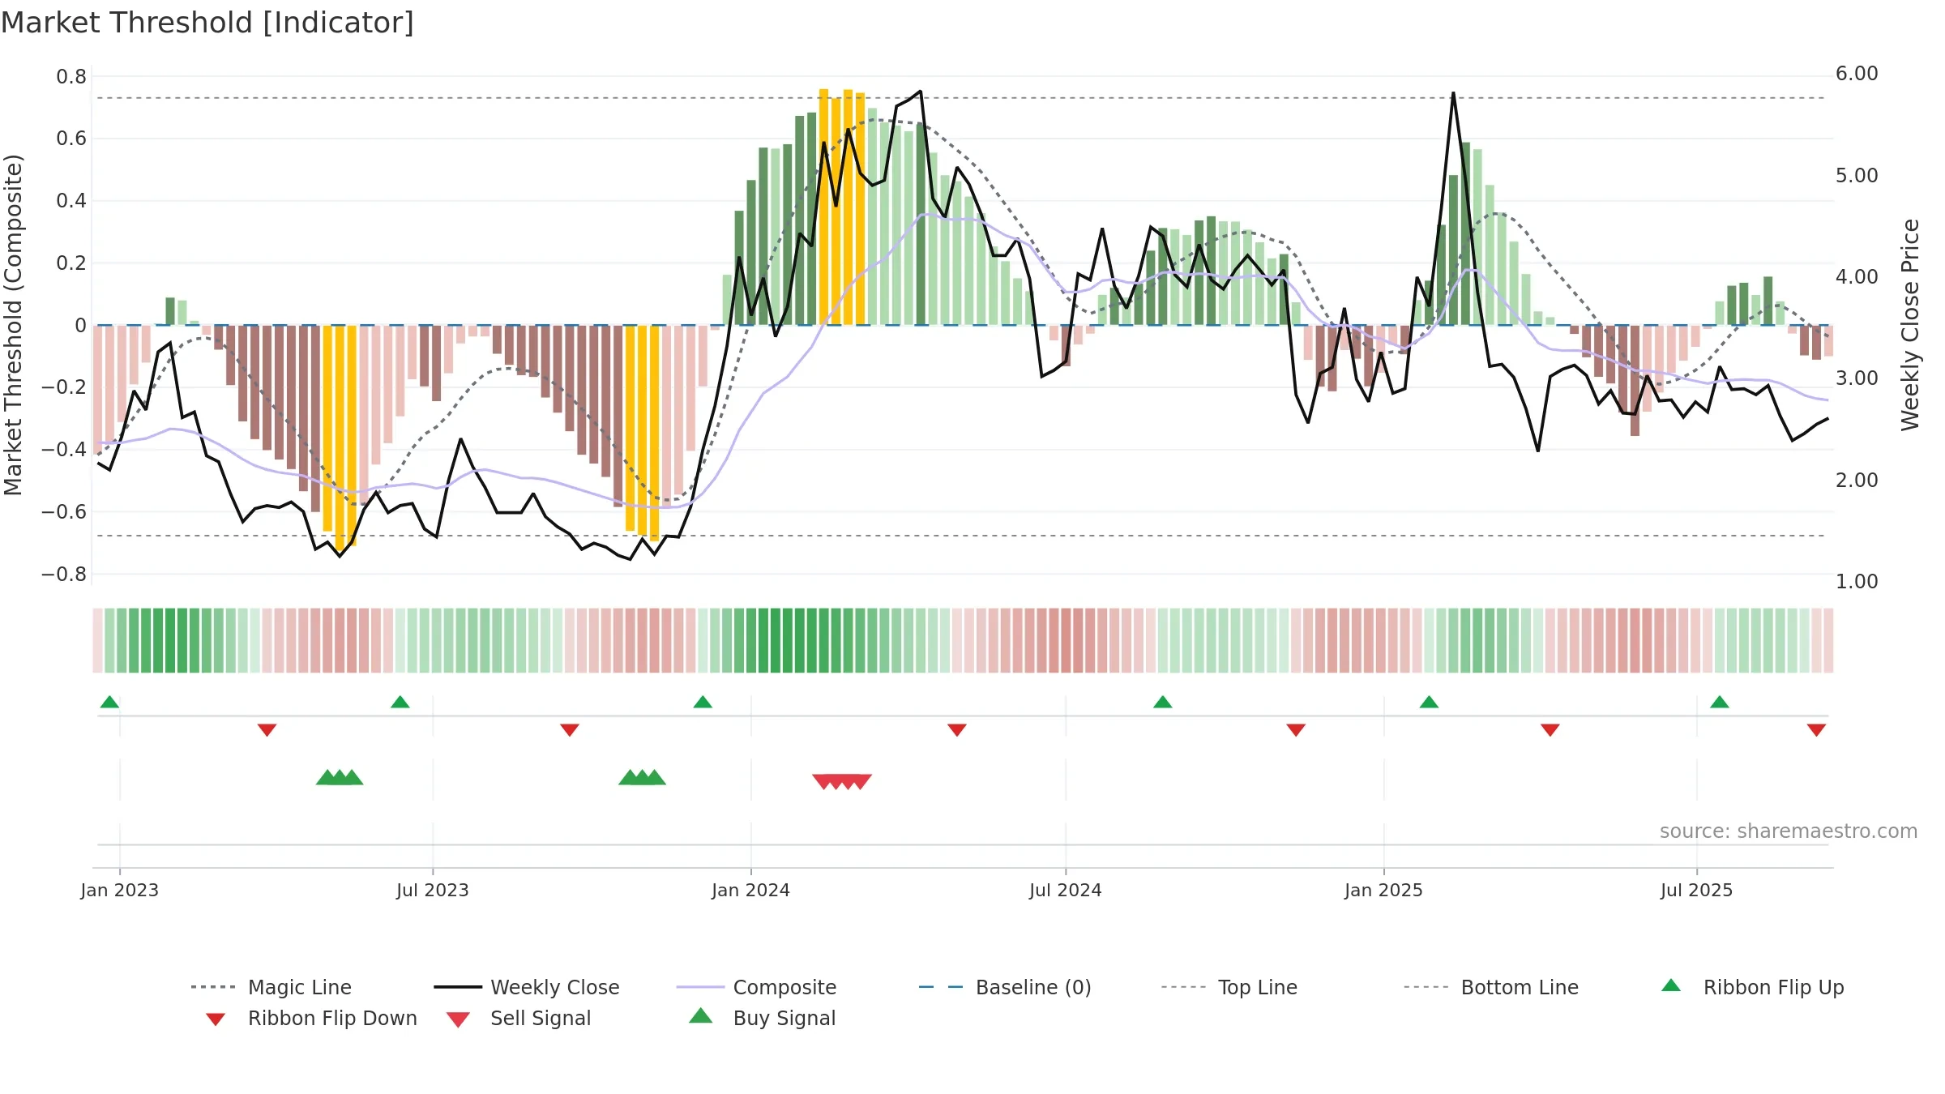
Task: Click the green flip-up triangle after Jul 2024
Action: pyautogui.click(x=1162, y=702)
